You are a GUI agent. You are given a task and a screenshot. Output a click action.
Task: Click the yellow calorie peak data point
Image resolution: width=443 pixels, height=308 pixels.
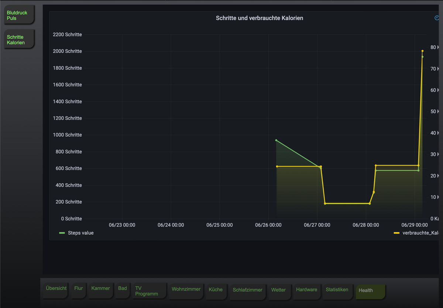coord(423,51)
